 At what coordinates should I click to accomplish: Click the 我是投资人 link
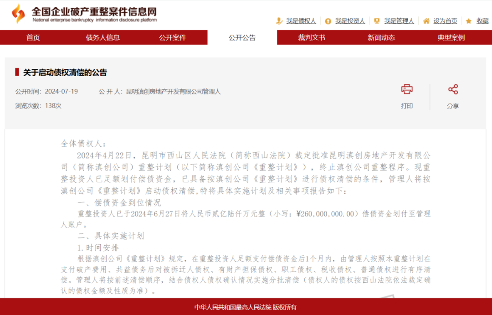pos(350,21)
